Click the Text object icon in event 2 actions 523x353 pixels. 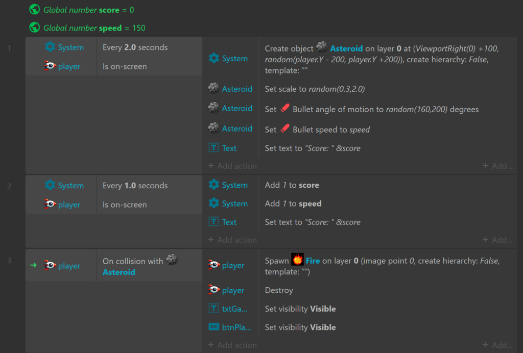[x=214, y=222]
